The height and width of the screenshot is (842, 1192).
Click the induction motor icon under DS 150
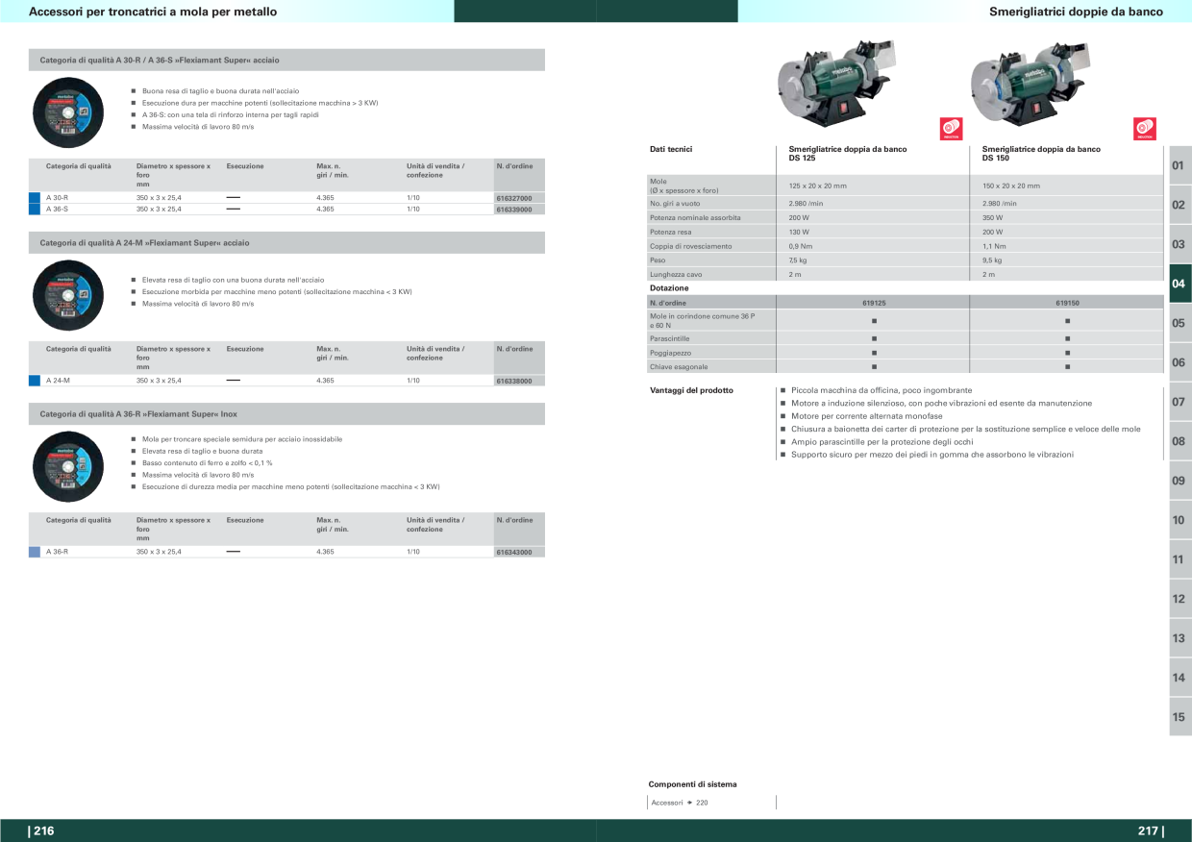click(x=1144, y=128)
